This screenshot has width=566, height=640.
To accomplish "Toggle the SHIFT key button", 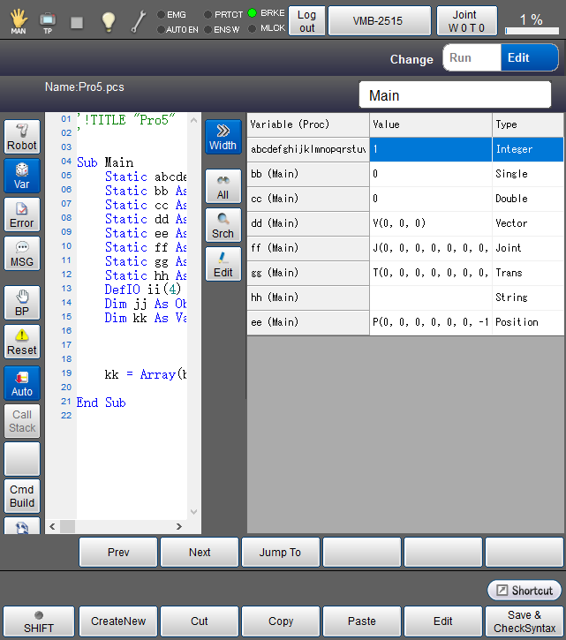I will tap(38, 621).
